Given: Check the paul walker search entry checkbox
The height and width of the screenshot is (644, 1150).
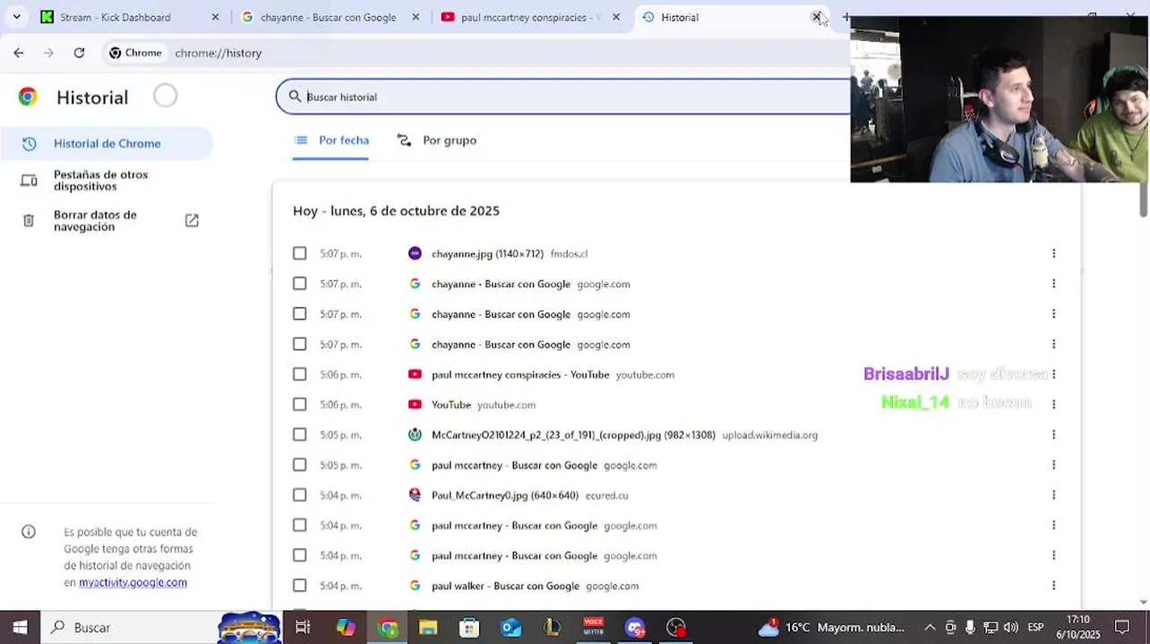Looking at the screenshot, I should (x=299, y=586).
